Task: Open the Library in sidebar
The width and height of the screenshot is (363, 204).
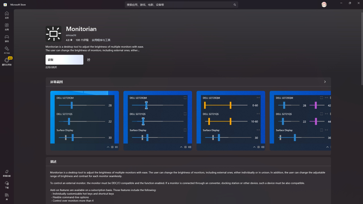Action: click(x=7, y=197)
